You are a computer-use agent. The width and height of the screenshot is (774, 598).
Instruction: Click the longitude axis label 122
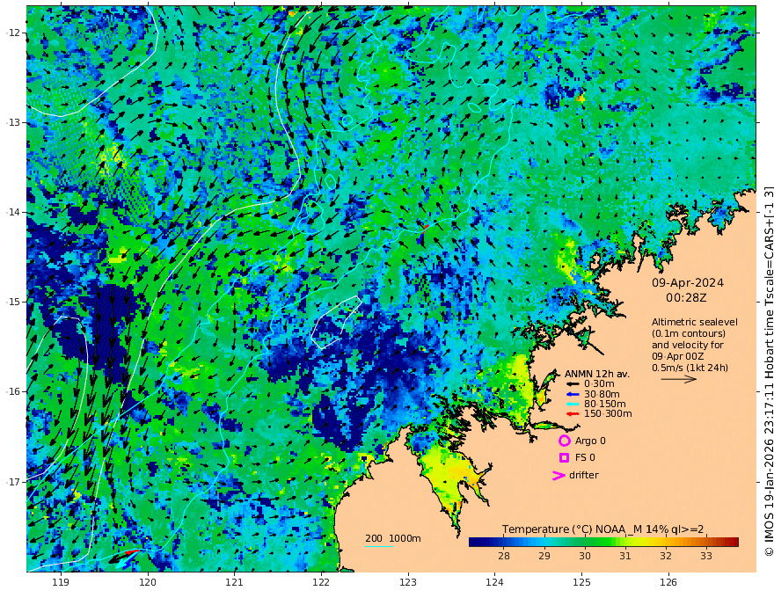(x=321, y=582)
